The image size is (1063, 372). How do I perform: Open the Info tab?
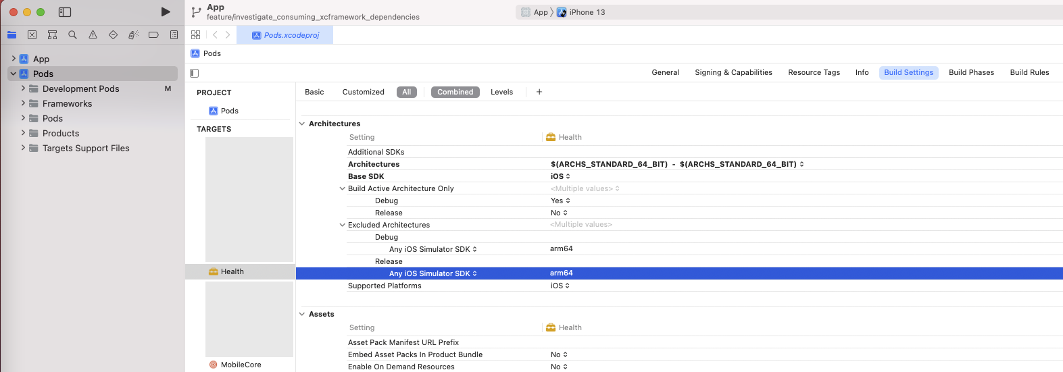click(x=862, y=72)
